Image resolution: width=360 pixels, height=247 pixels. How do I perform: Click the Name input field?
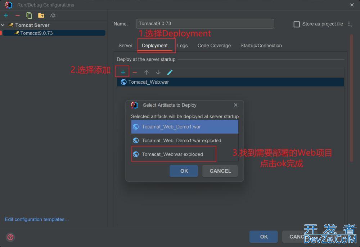tap(205, 24)
